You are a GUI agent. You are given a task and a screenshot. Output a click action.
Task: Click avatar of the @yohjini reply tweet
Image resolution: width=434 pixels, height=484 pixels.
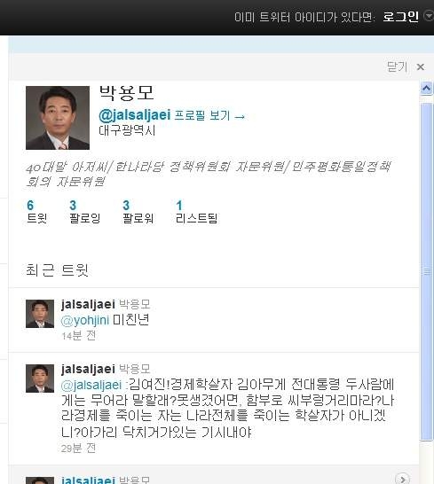40,314
